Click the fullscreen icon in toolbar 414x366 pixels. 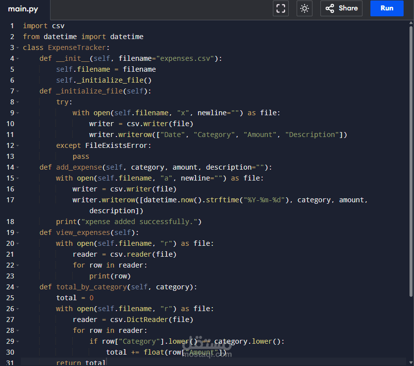tap(280, 8)
